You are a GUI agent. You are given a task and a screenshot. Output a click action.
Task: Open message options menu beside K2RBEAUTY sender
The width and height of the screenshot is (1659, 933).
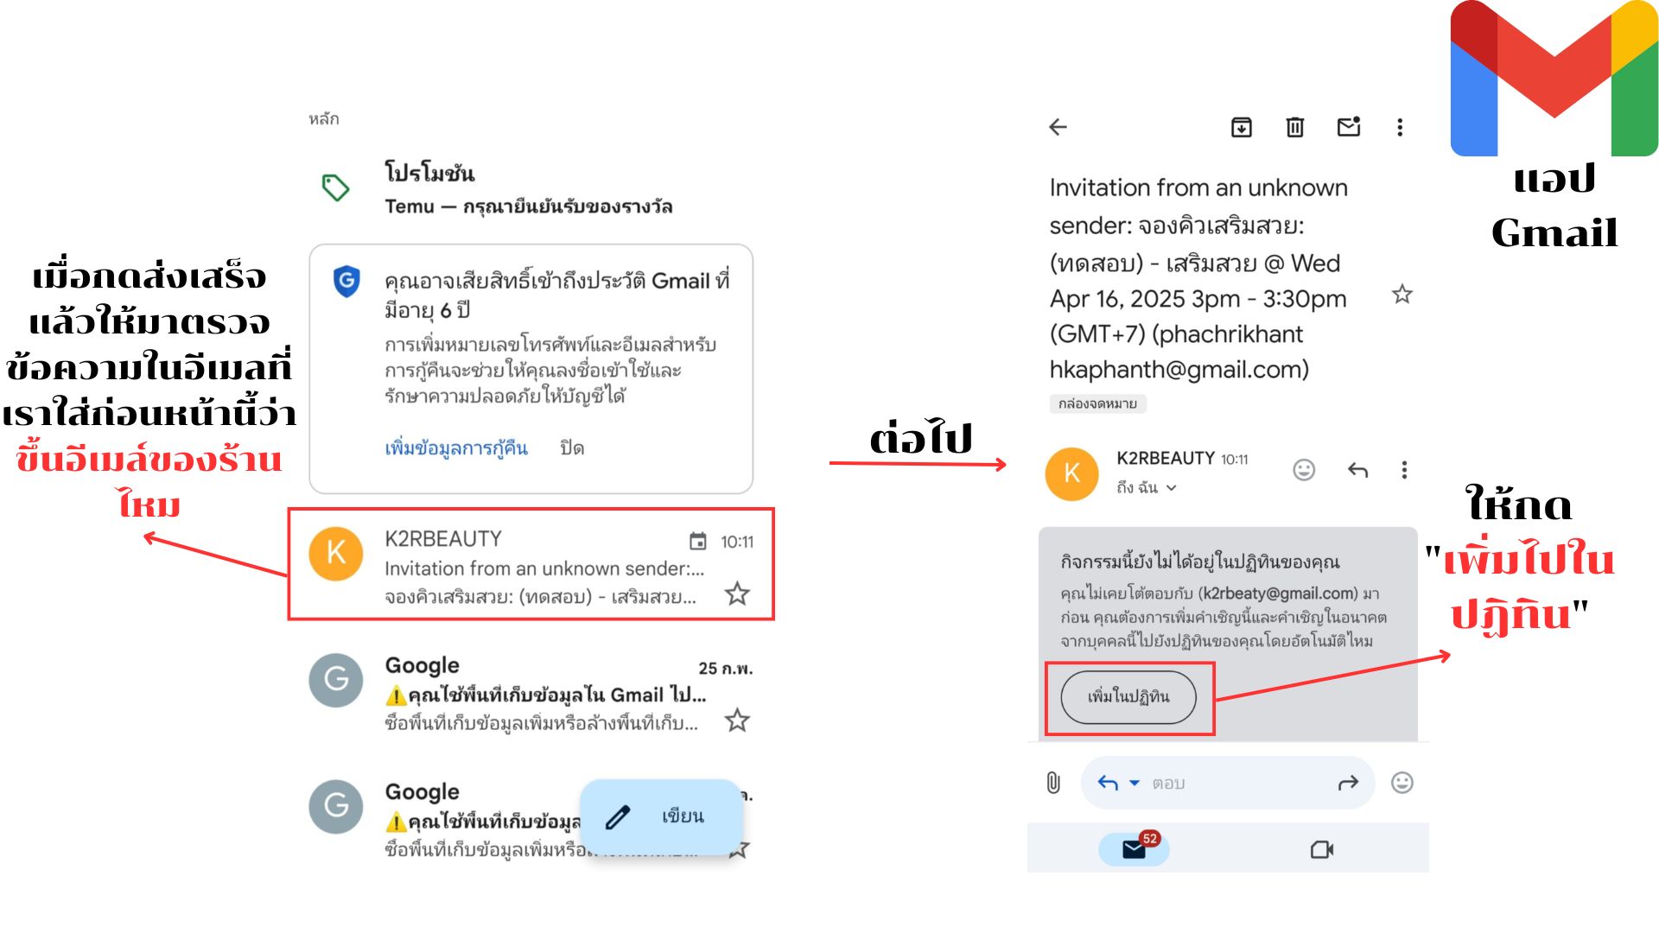coord(1404,470)
